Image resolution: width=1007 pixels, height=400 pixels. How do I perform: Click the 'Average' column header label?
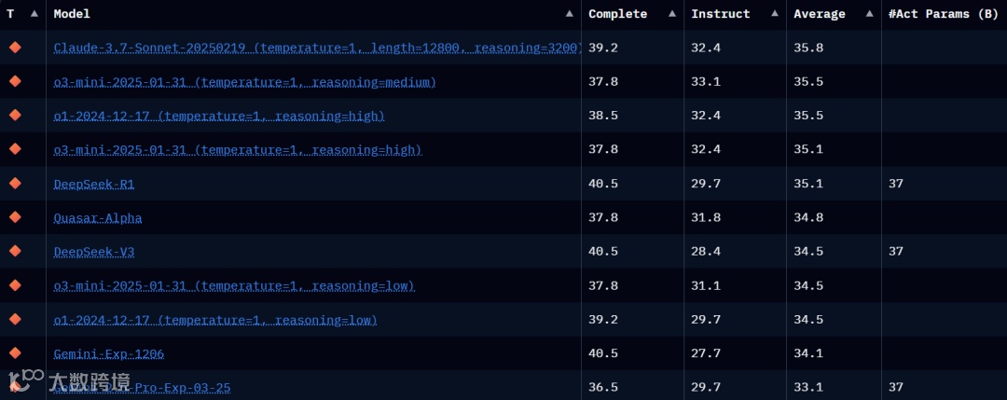pyautogui.click(x=820, y=13)
